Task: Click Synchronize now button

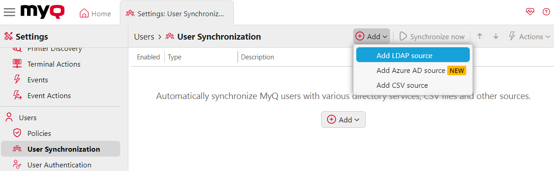Action: (x=432, y=36)
